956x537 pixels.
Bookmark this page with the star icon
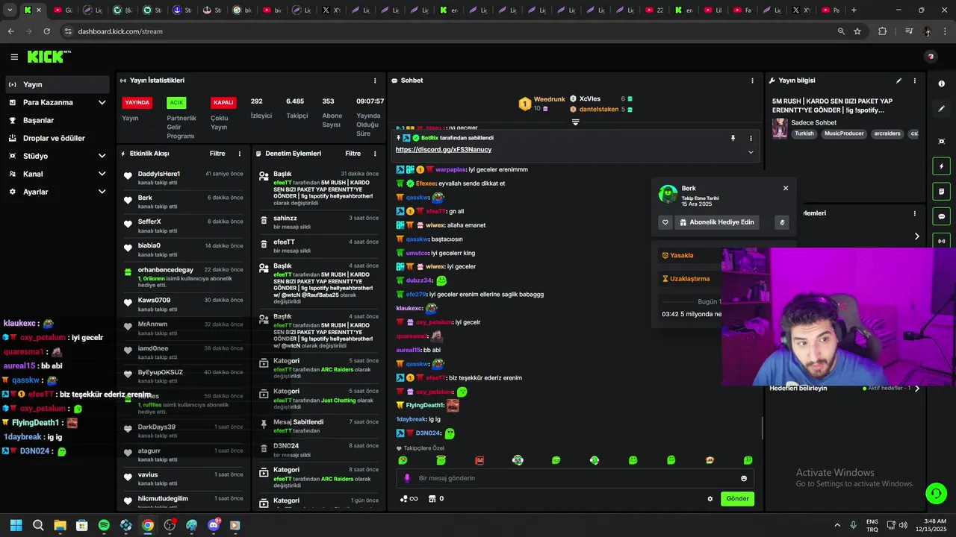pyautogui.click(x=857, y=31)
